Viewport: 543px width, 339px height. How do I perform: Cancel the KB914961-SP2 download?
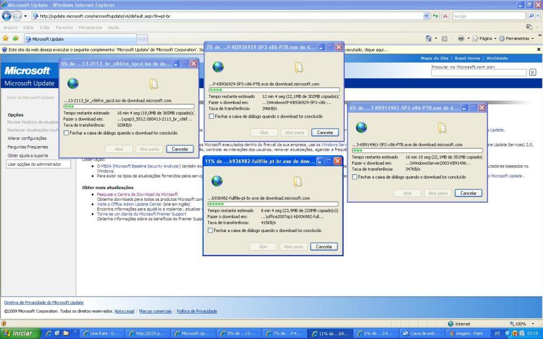(x=468, y=193)
